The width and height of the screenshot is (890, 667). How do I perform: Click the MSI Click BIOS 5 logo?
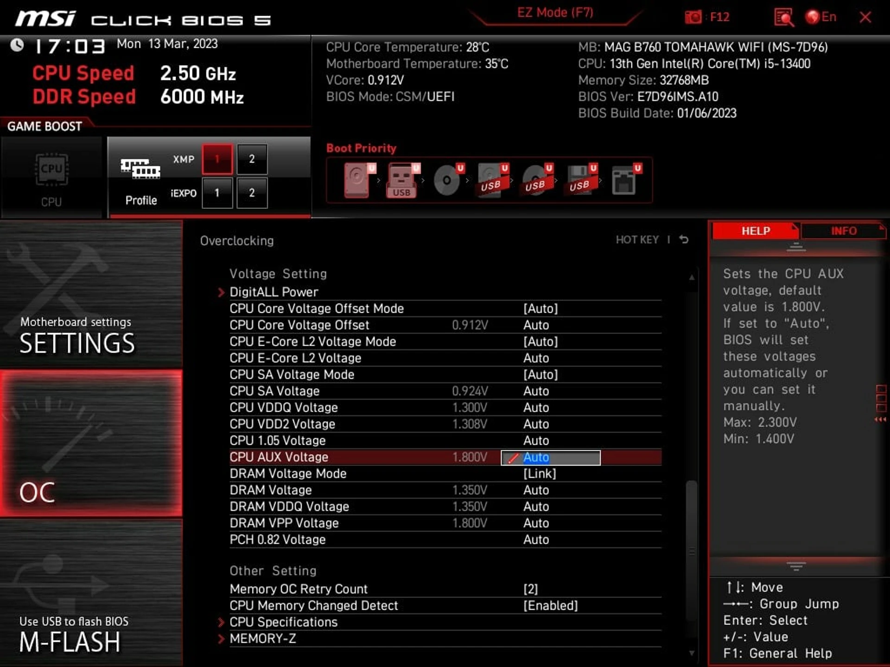(x=143, y=19)
